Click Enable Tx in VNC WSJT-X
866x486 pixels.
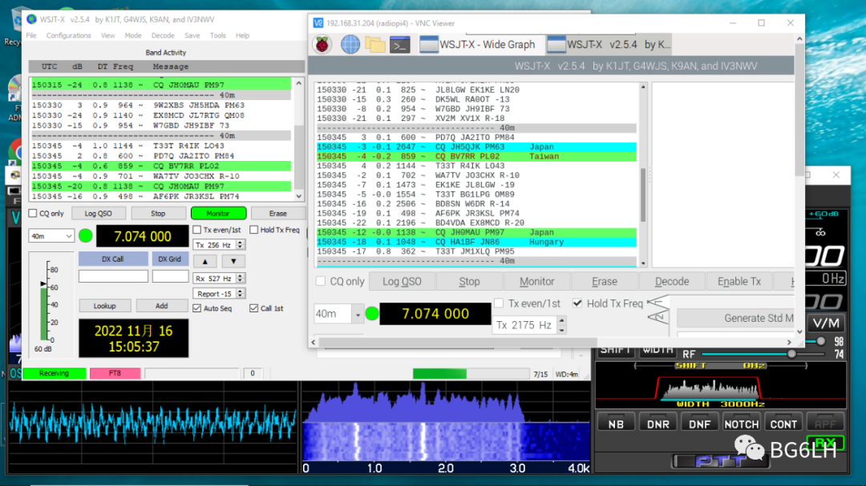click(x=739, y=281)
